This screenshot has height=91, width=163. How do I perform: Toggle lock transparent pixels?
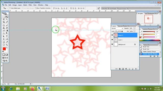click(x=116, y=31)
